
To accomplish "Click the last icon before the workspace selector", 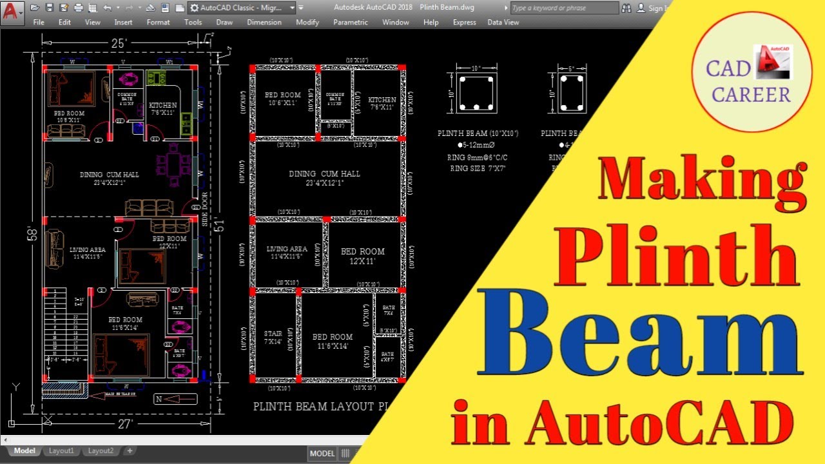I will pyautogui.click(x=179, y=8).
